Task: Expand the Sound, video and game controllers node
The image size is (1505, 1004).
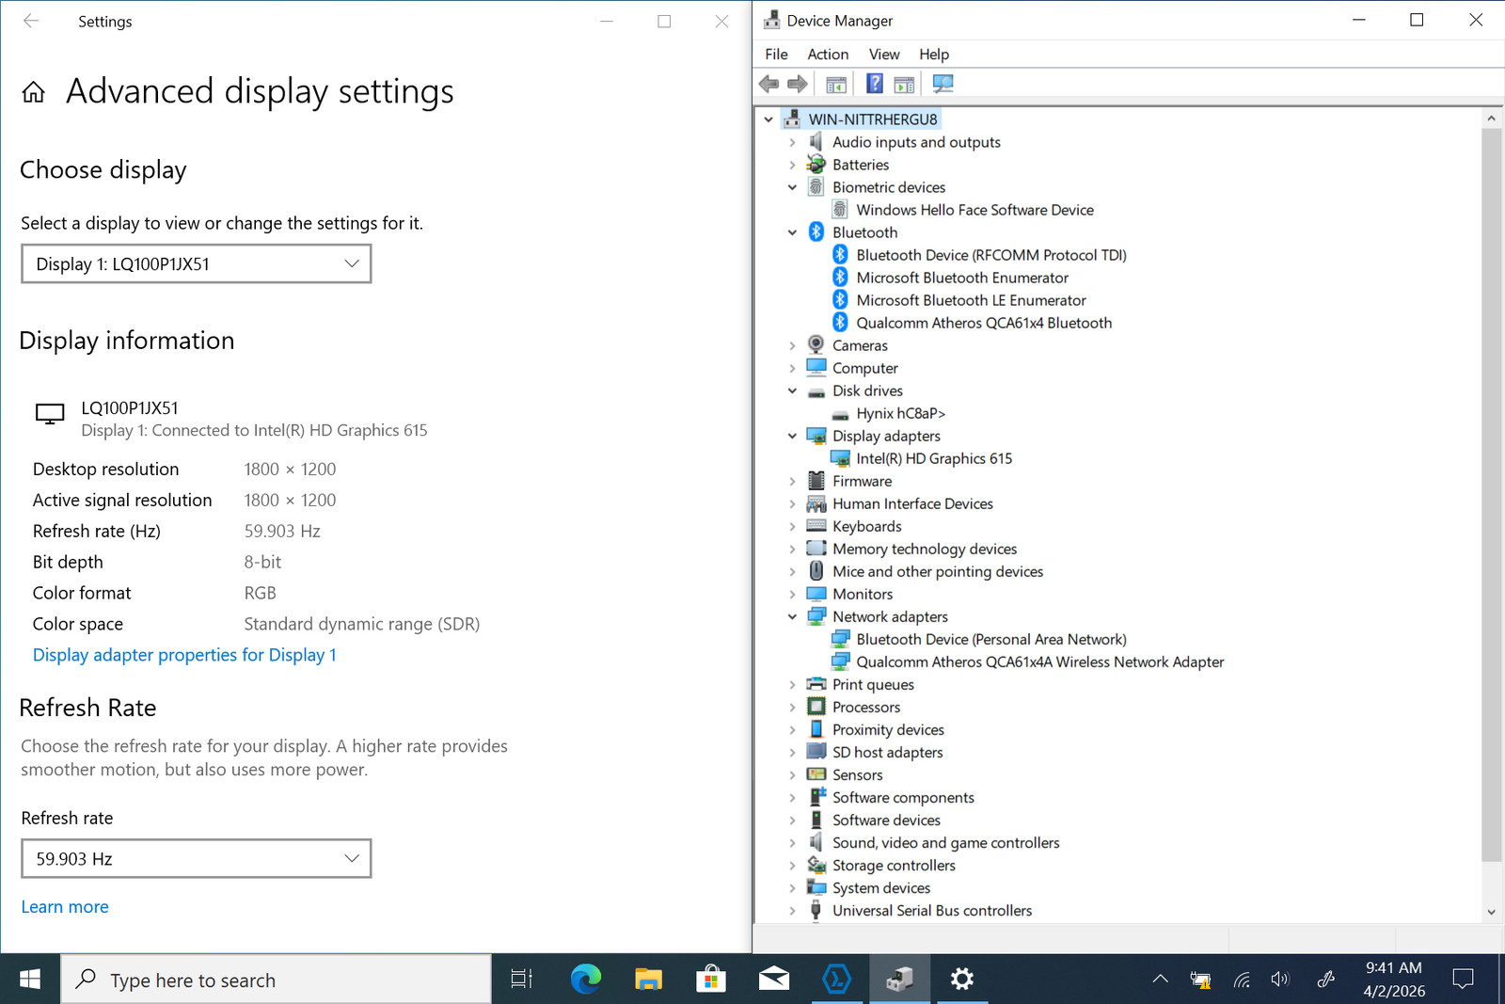Action: (x=792, y=842)
